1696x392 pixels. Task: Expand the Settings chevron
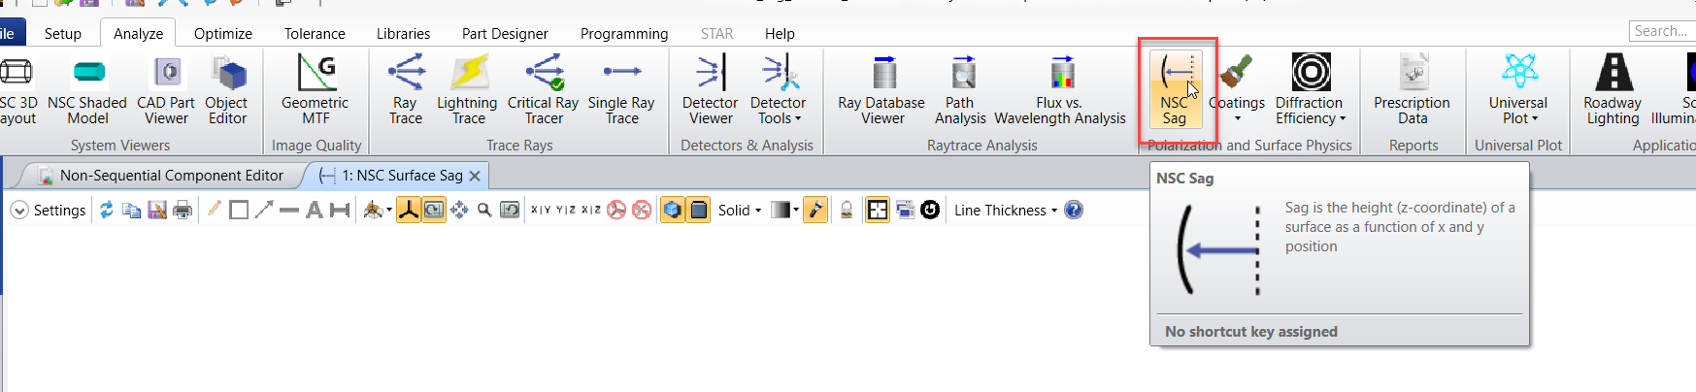(x=19, y=210)
